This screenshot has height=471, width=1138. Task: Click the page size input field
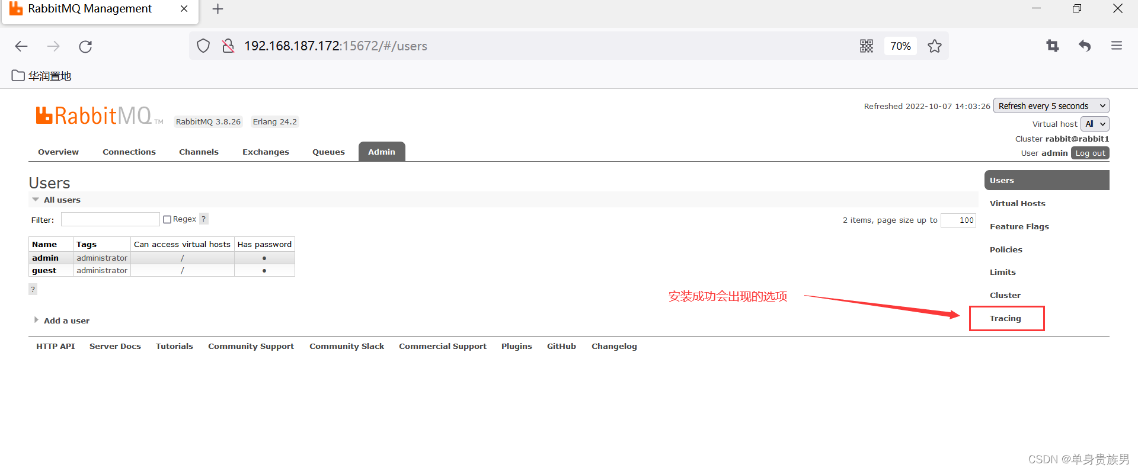point(958,220)
